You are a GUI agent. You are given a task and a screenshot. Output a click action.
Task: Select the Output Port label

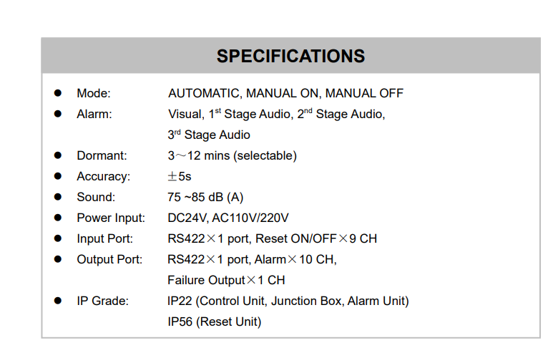(x=109, y=259)
